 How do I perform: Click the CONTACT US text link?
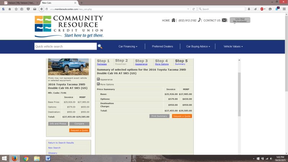212,21
